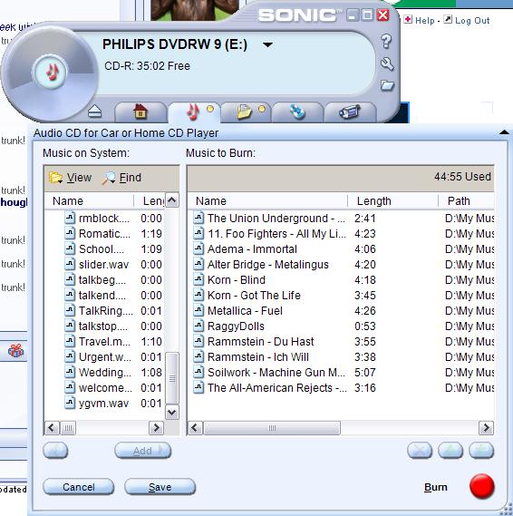This screenshot has height=516, width=513.
Task: Select ygvm.wav in Music on System
Action: tap(104, 404)
